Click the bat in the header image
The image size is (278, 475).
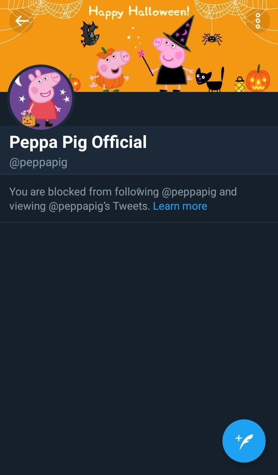pos(90,34)
